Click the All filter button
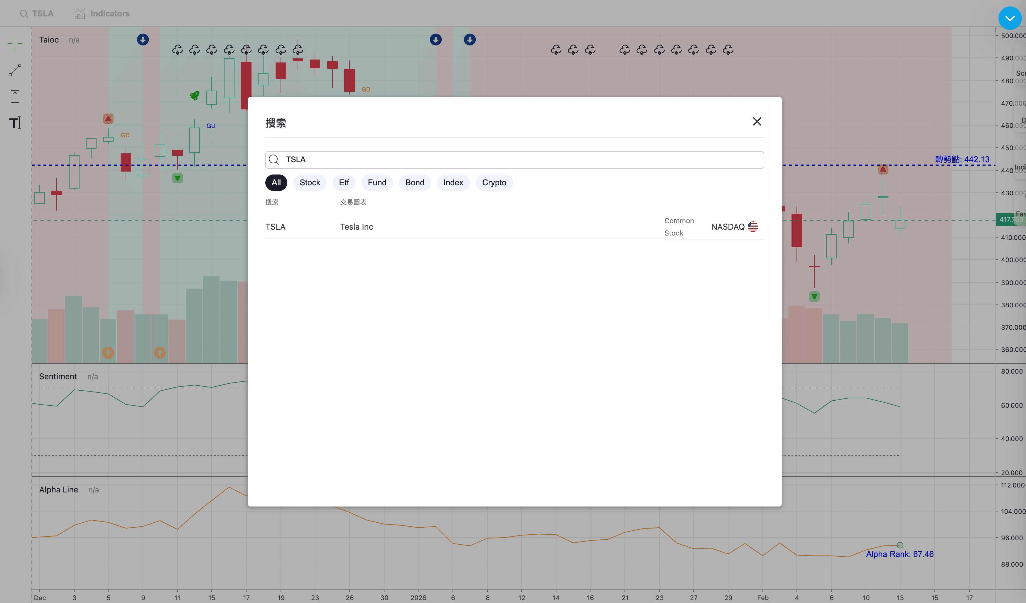Image resolution: width=1026 pixels, height=603 pixels. (276, 183)
